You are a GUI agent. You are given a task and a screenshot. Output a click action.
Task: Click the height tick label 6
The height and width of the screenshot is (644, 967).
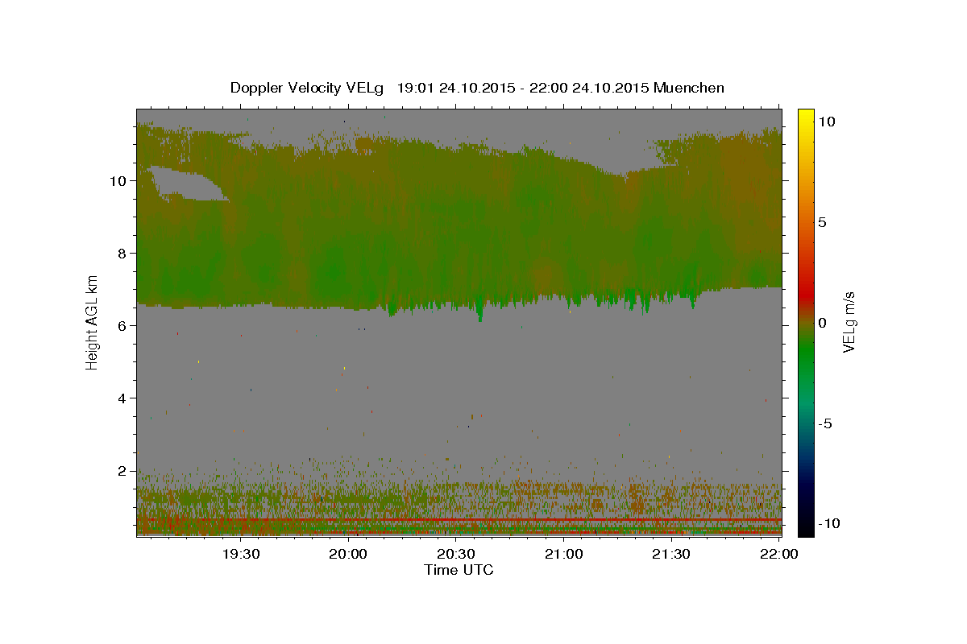[x=122, y=326]
